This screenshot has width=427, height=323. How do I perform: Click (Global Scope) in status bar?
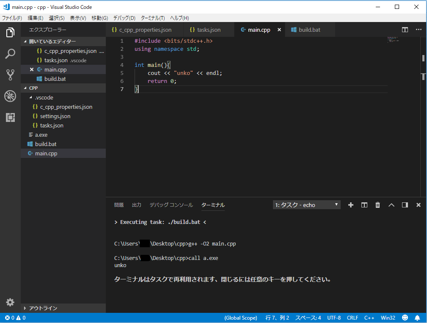pos(241,317)
